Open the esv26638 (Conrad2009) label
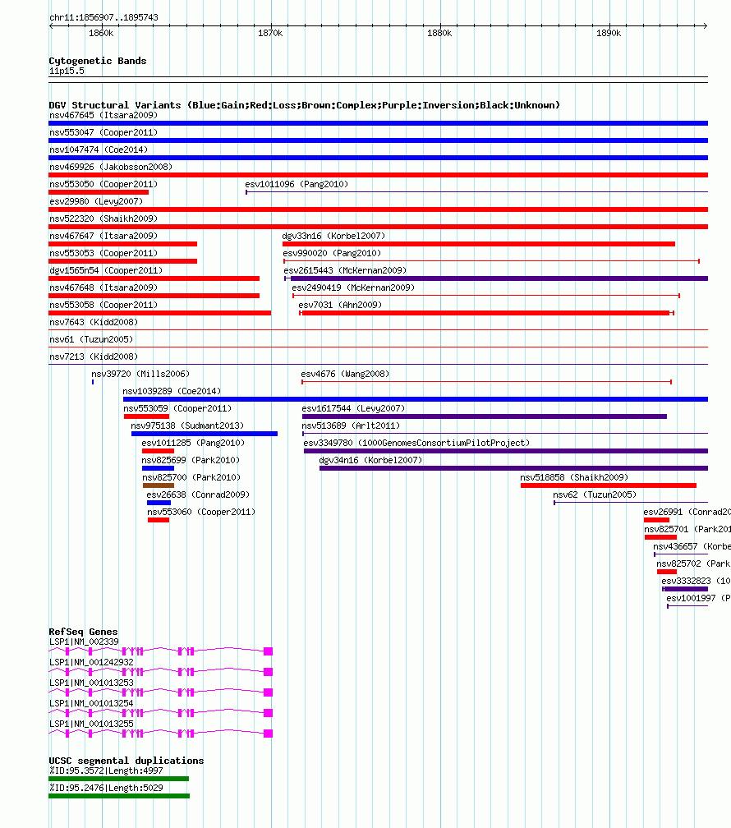731x828 pixels. pyautogui.click(x=198, y=494)
